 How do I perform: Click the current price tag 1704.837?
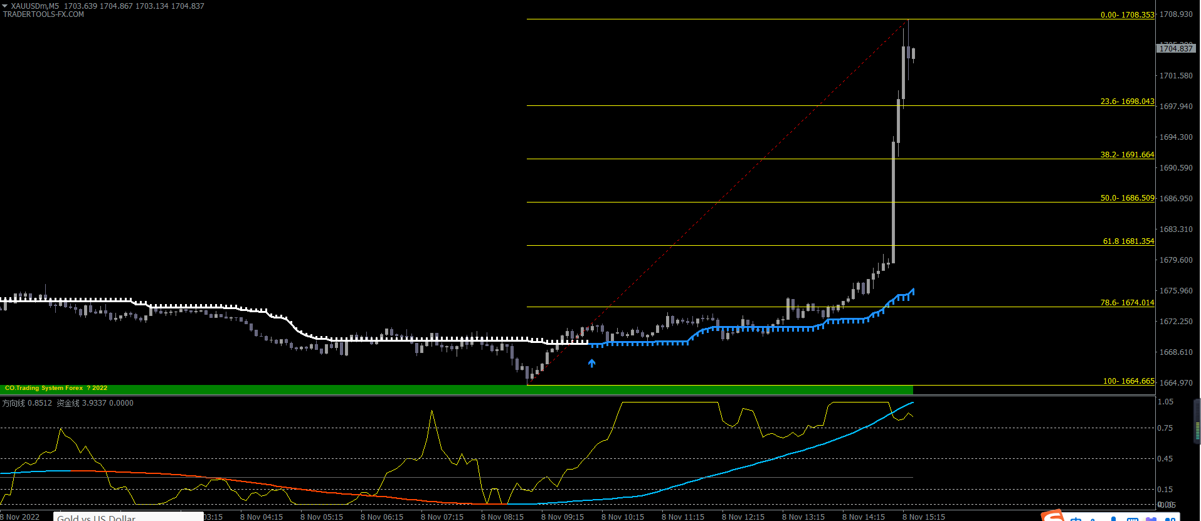1176,48
